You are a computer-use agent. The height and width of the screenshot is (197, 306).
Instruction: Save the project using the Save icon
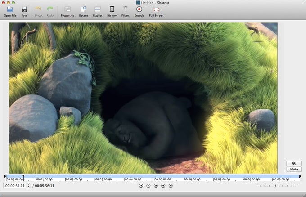pos(24,12)
